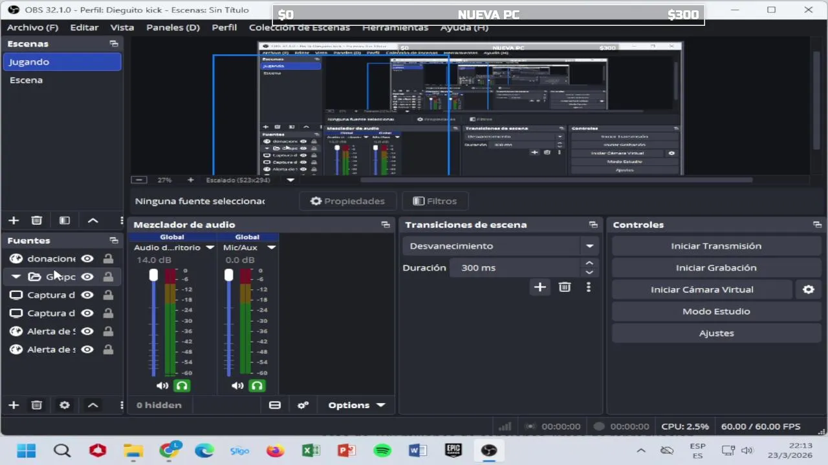This screenshot has width=828, height=465.
Task: Open the Vista menu
Action: pyautogui.click(x=122, y=27)
